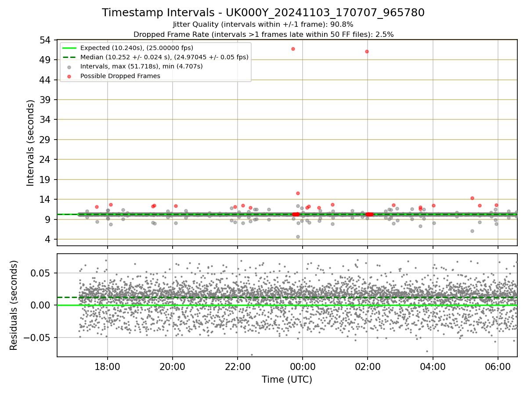Select the Jitter Quality 90.8% subtitle line

tap(263, 25)
